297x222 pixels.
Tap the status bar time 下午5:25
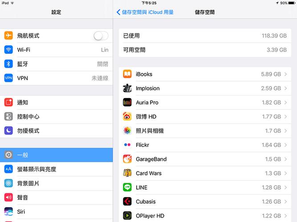[x=149, y=3]
